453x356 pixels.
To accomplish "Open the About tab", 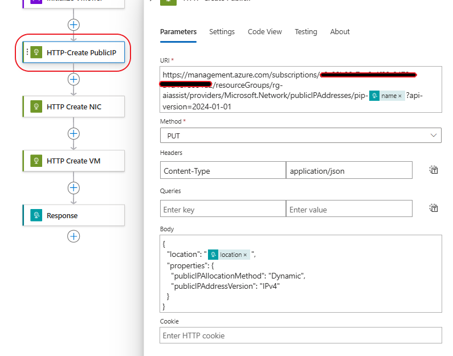I will 340,32.
